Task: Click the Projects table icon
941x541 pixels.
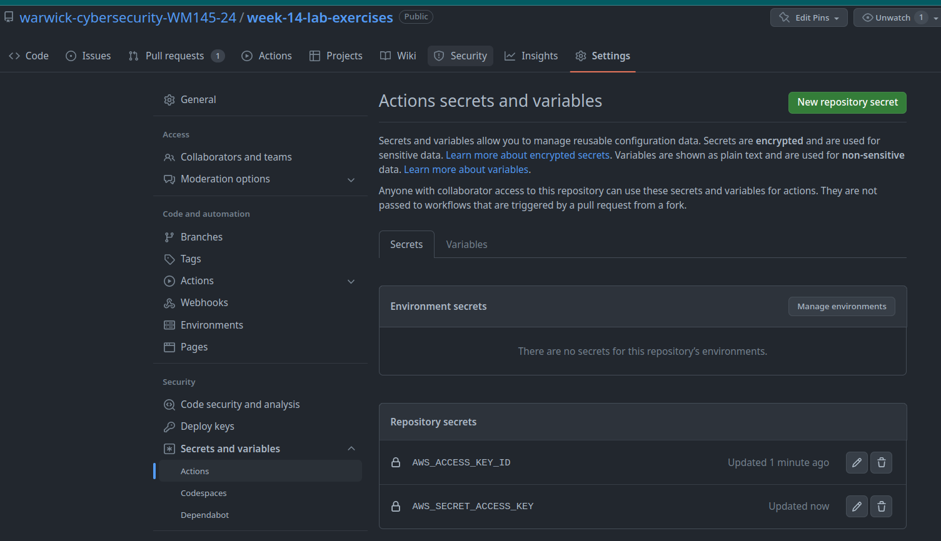Action: tap(315, 56)
